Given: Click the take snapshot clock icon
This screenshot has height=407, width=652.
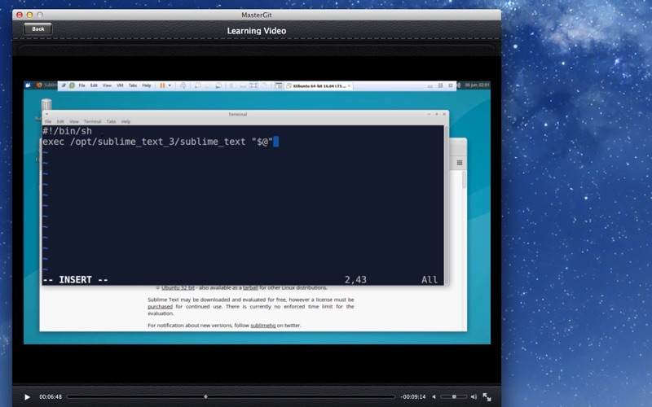Looking at the screenshot, I should (x=197, y=85).
